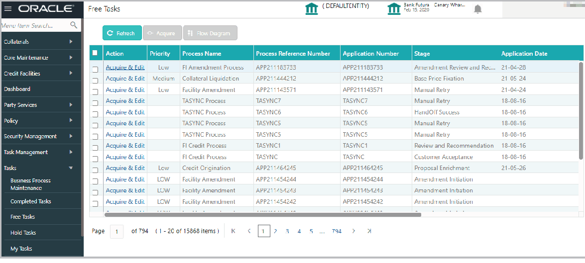Expand the Security Management menu
Screen dimensions: 585x263
point(40,136)
